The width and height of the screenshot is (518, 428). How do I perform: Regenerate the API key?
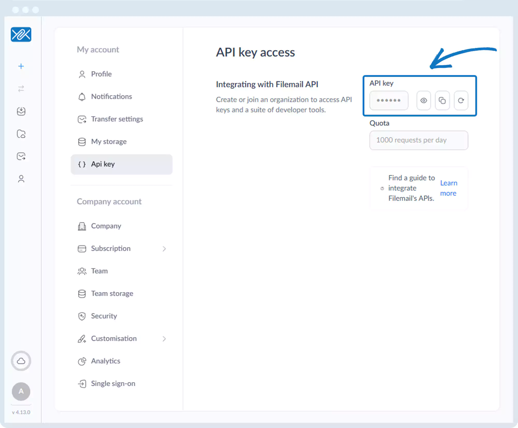[461, 100]
